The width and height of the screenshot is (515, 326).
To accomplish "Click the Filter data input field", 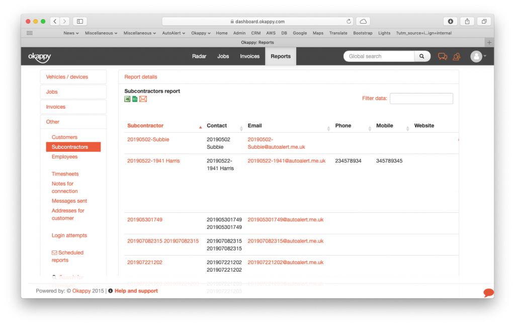I will pyautogui.click(x=421, y=98).
